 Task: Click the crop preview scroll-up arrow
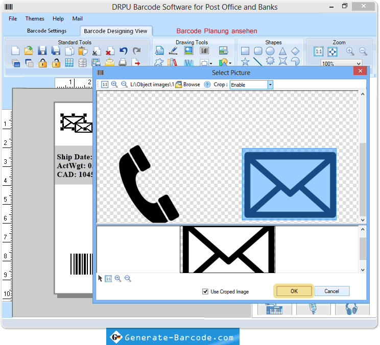pos(363,229)
